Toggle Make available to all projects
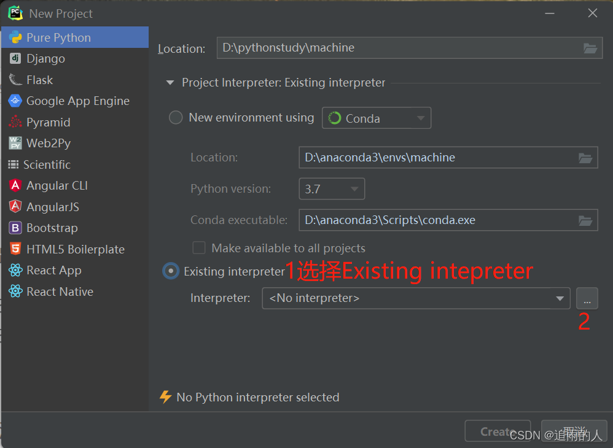 [x=199, y=248]
